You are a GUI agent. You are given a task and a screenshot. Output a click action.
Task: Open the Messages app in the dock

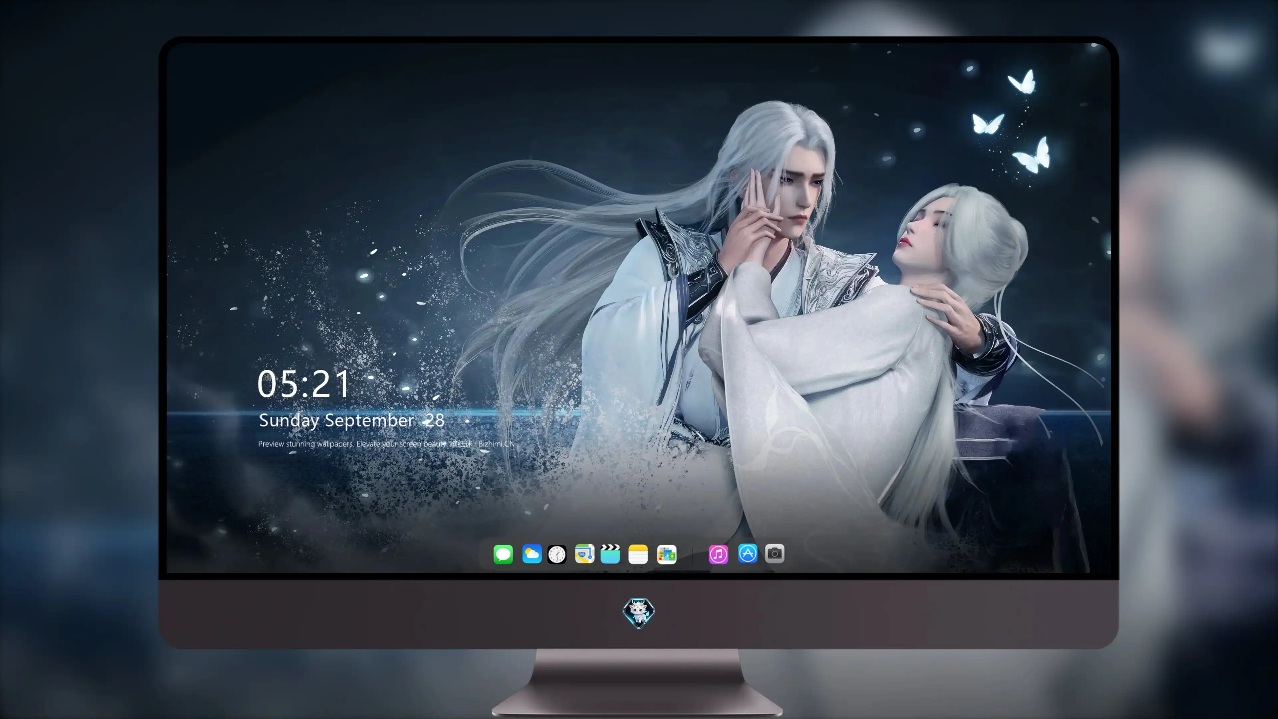tap(503, 554)
